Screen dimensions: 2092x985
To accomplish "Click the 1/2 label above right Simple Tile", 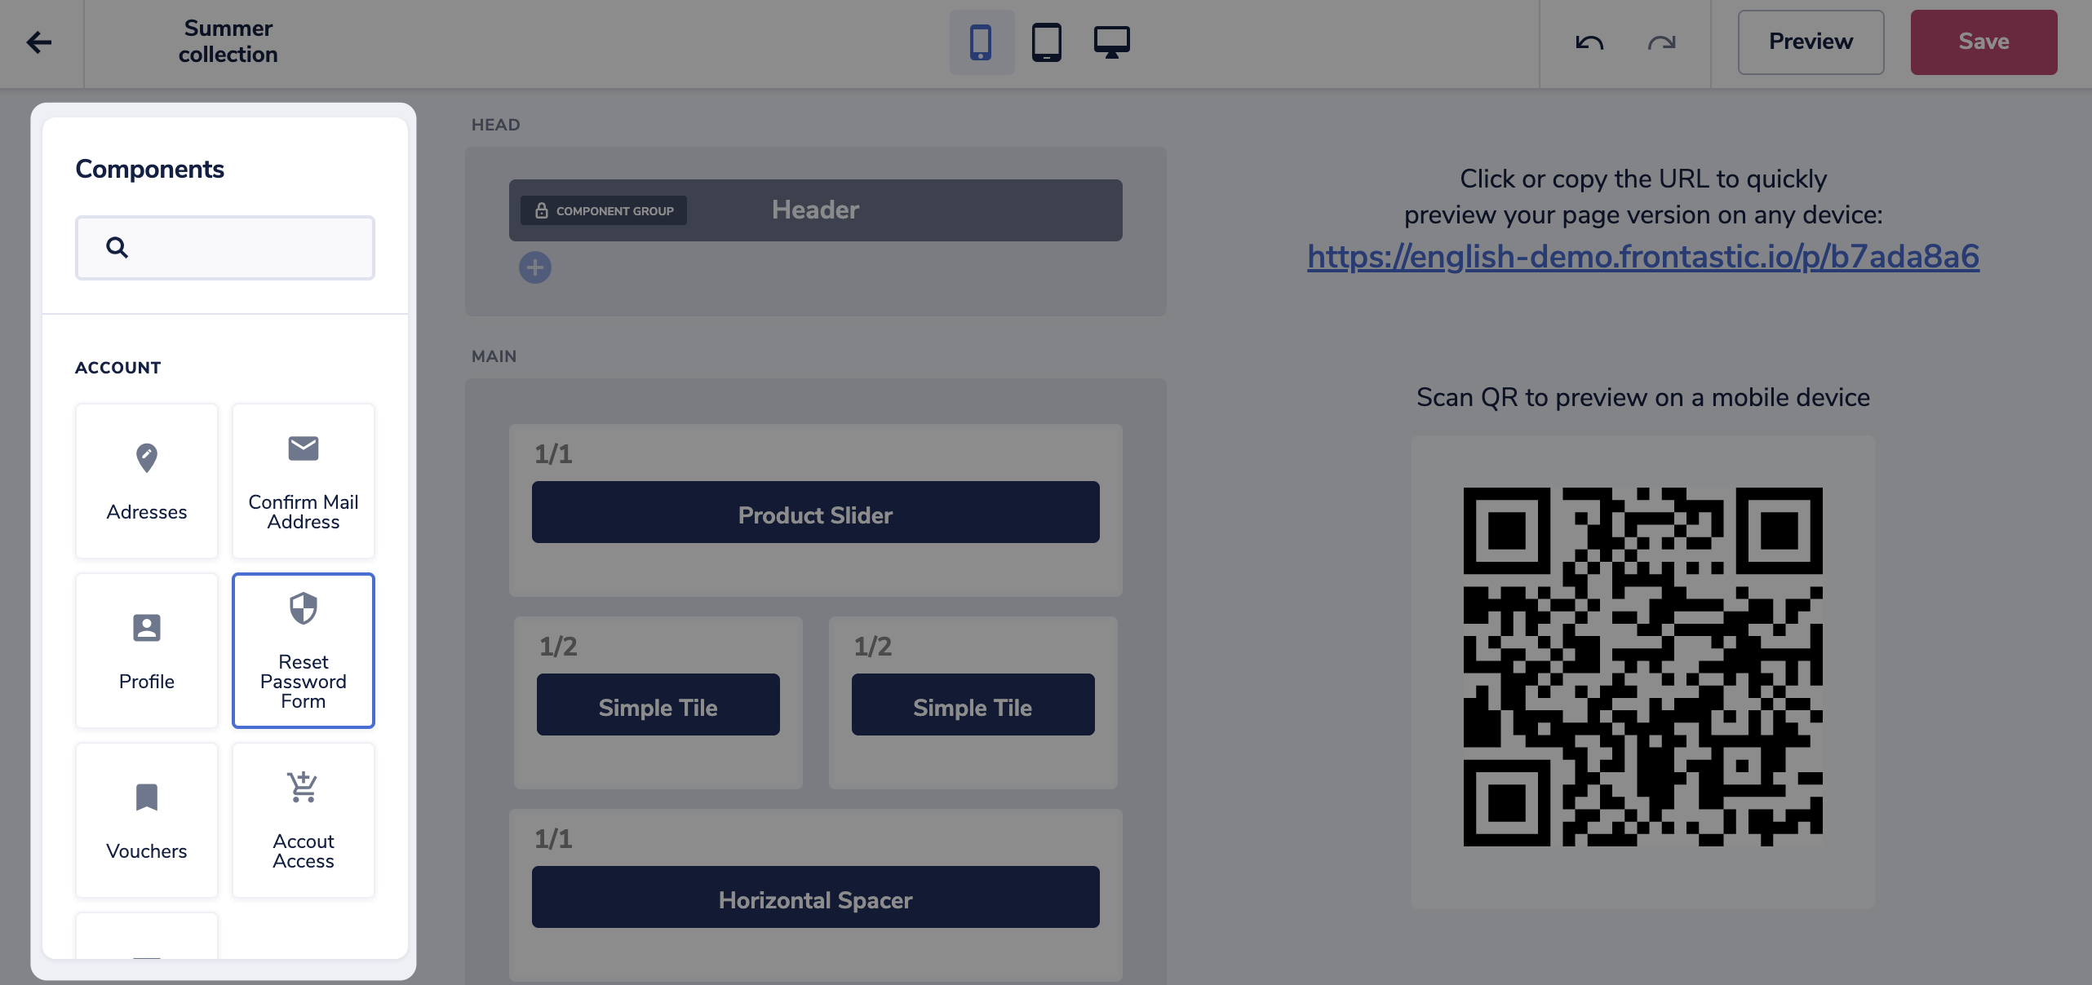I will pos(873,647).
